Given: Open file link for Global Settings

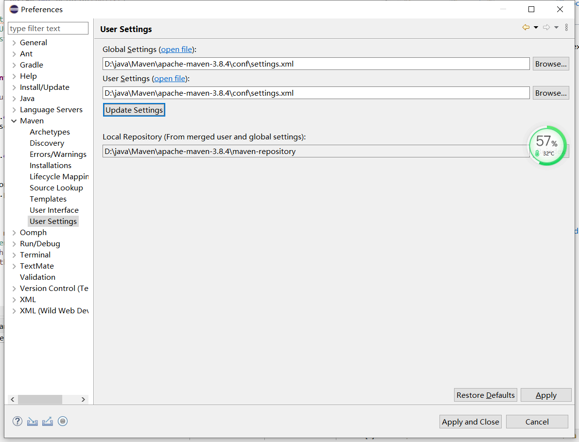Looking at the screenshot, I should coord(176,50).
